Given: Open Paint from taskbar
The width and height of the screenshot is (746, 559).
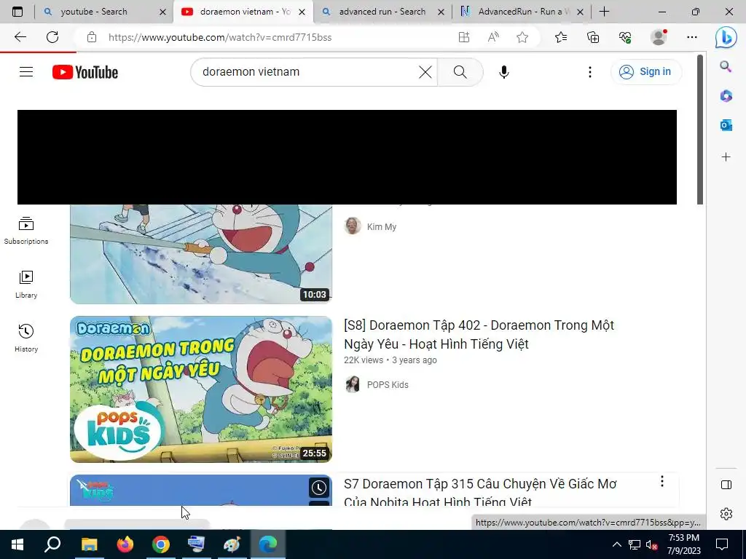Looking at the screenshot, I should [x=232, y=544].
